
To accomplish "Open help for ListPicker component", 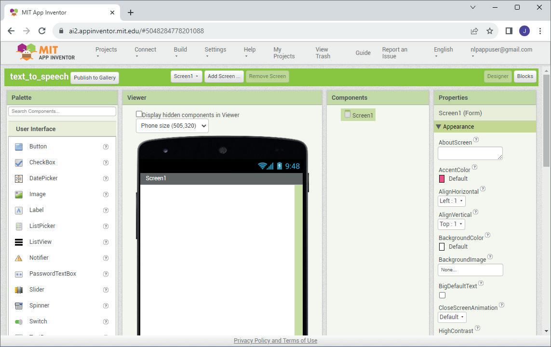I will point(106,226).
